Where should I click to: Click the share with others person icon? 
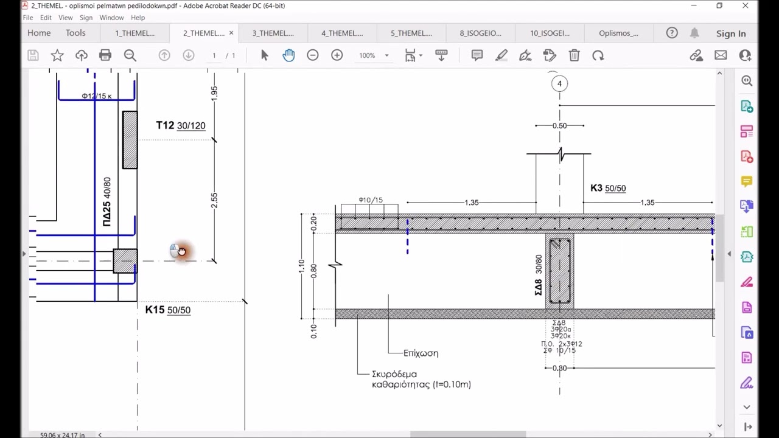pos(745,55)
